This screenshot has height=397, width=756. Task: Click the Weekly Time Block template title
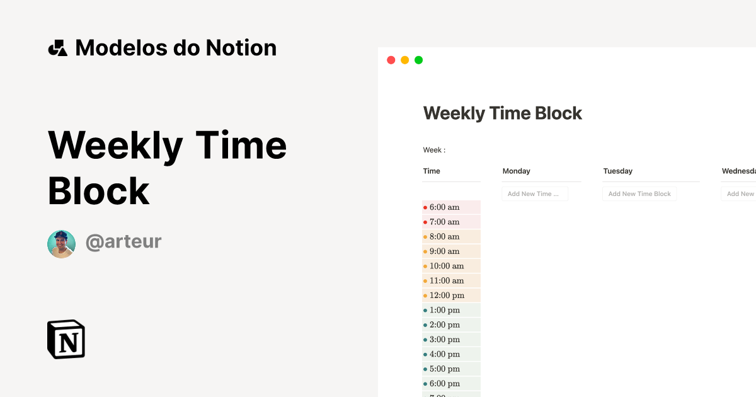[x=502, y=113]
